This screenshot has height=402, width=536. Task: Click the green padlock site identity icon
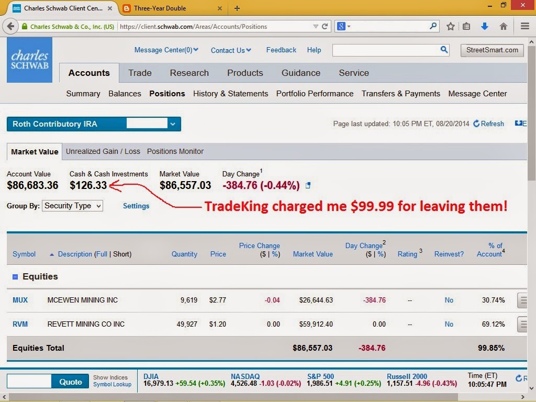24,26
